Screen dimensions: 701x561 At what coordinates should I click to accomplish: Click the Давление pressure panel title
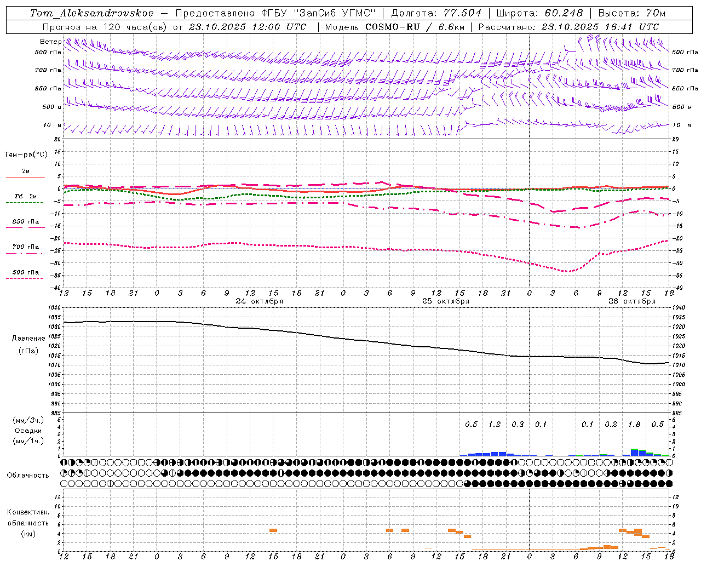tap(28, 339)
